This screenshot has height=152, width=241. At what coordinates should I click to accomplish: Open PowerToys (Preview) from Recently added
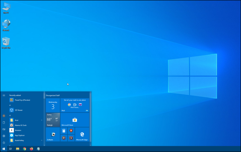(x=20, y=100)
